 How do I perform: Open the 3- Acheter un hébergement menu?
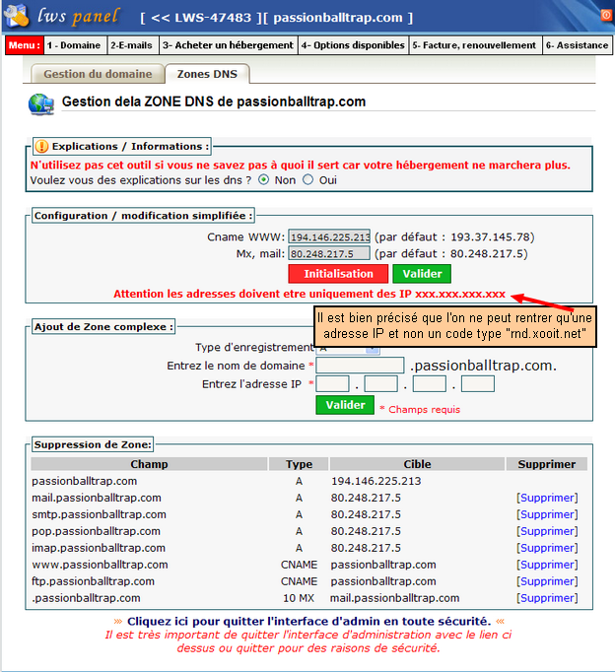click(x=228, y=45)
